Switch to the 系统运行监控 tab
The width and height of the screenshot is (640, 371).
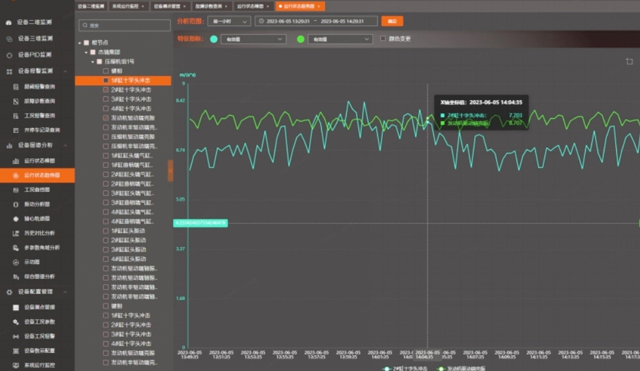click(125, 6)
